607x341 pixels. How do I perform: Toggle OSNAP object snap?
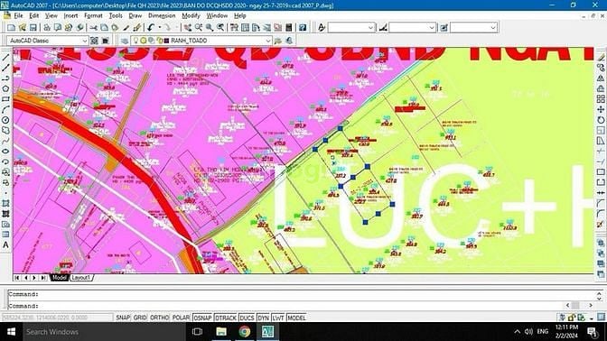tap(202, 318)
